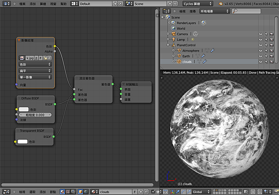
Task: Select the World item in Outliner
Action: point(181,28)
